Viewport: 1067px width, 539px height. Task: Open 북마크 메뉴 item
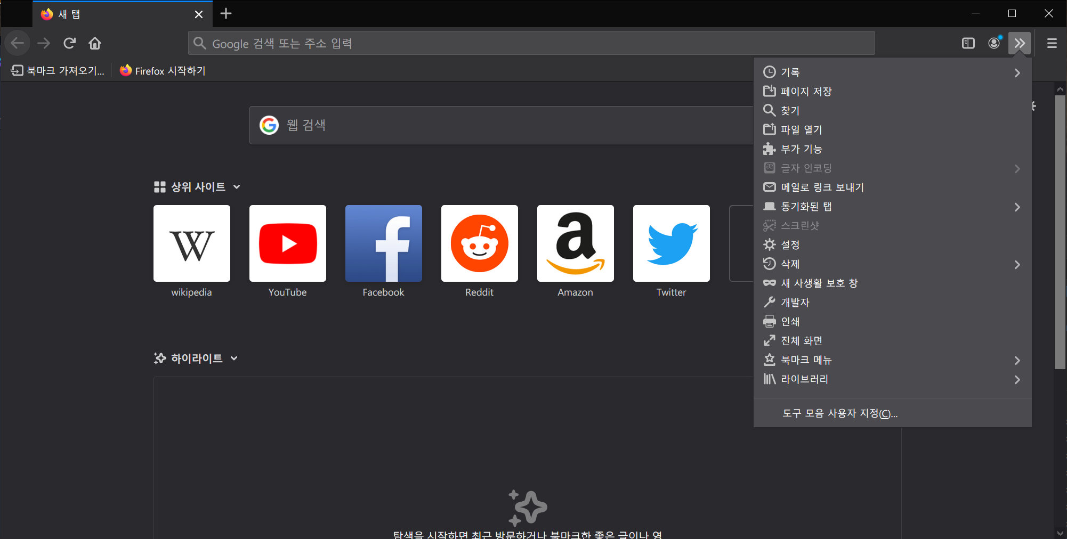tap(893, 360)
